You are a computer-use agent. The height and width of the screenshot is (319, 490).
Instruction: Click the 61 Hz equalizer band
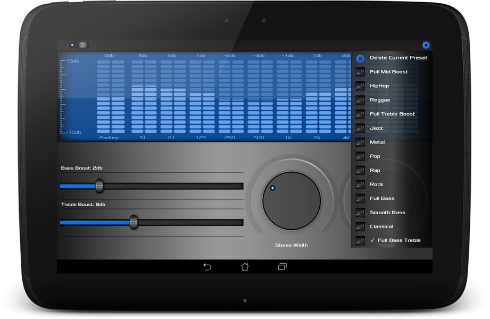(x=173, y=97)
